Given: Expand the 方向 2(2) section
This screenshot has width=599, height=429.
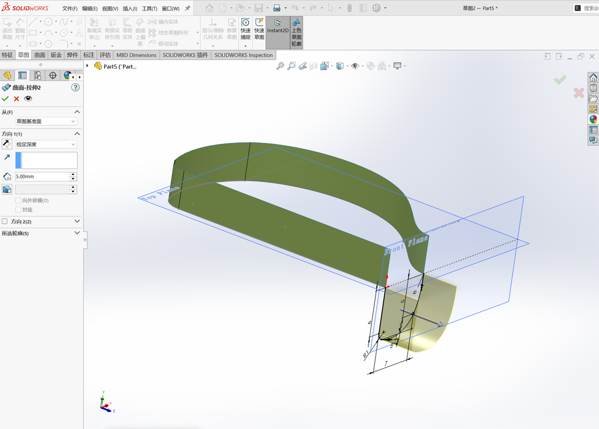Looking at the screenshot, I should click(77, 221).
